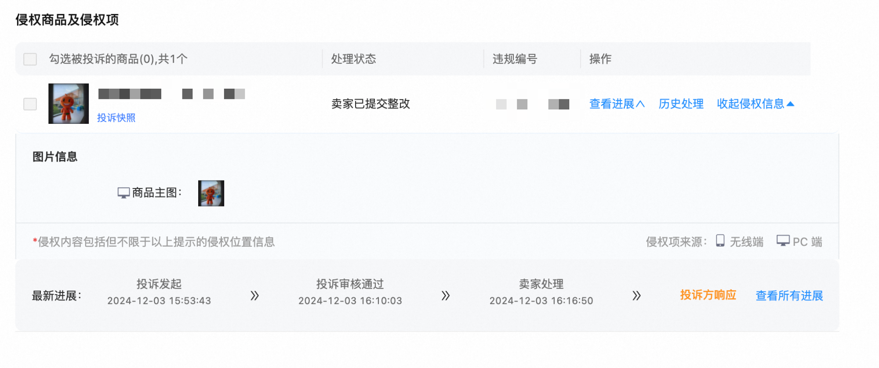Expand 查看进展 progress details

(x=617, y=104)
